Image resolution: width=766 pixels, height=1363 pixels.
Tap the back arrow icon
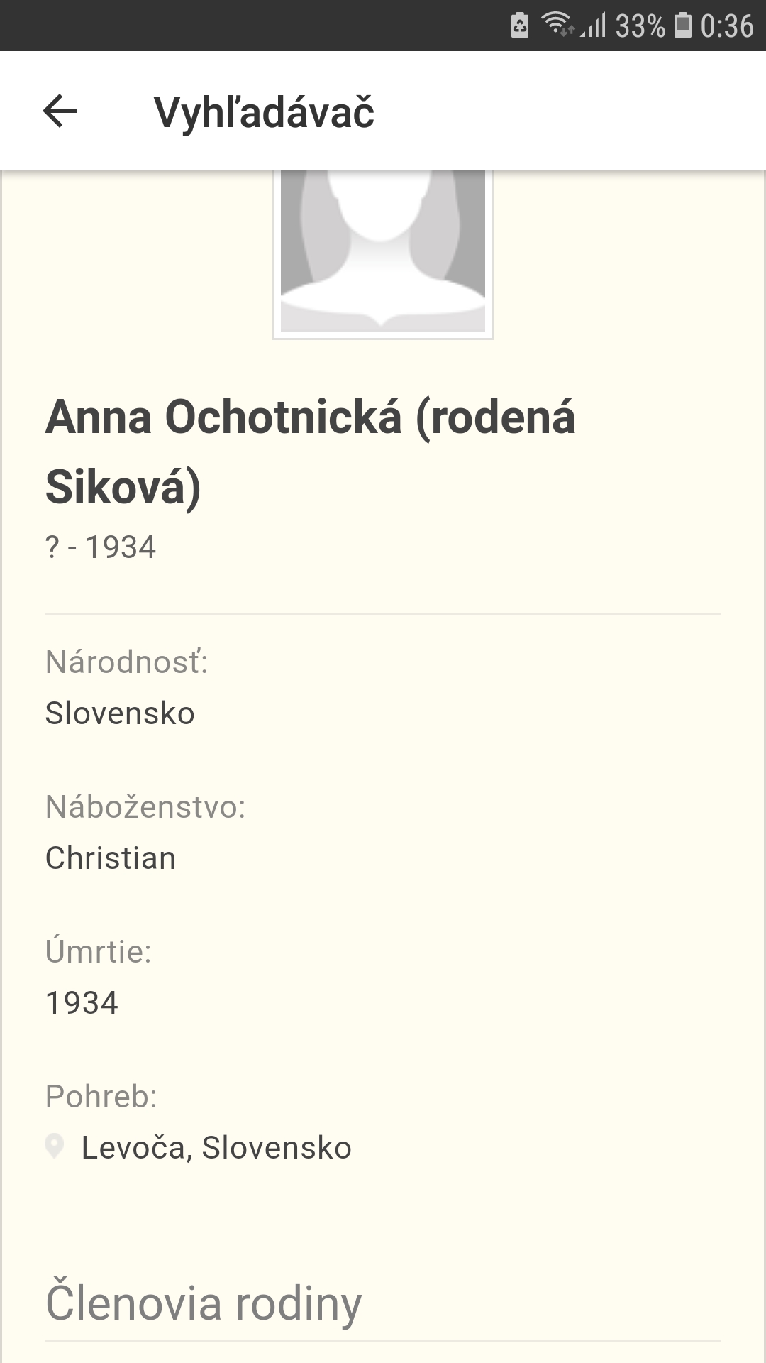point(60,111)
